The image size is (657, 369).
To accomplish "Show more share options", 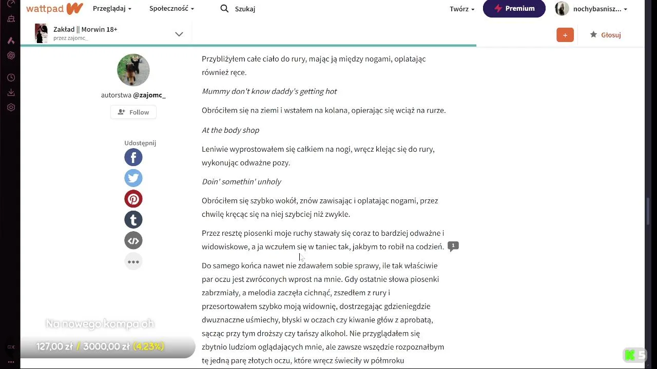I will pyautogui.click(x=133, y=262).
